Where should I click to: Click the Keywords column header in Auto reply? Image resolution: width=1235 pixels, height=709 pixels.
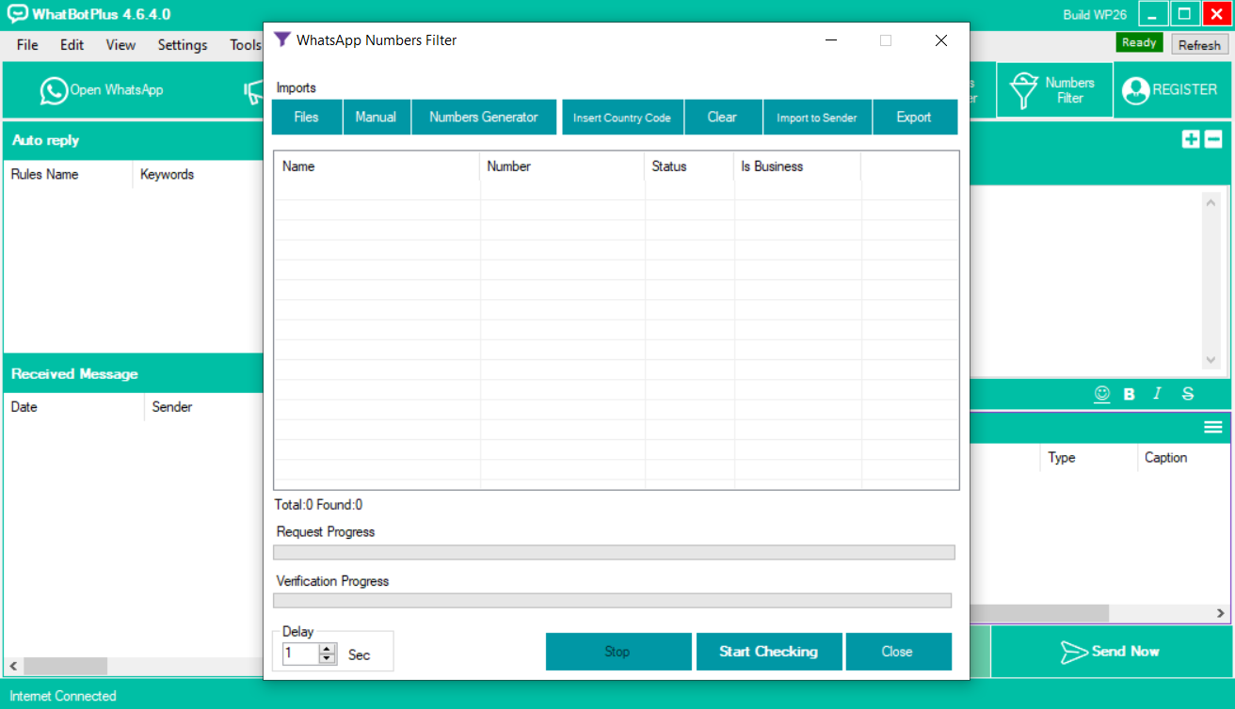[198, 174]
